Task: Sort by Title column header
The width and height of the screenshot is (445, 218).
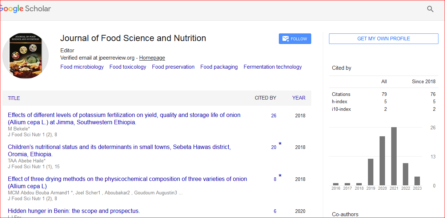Action: click(14, 98)
